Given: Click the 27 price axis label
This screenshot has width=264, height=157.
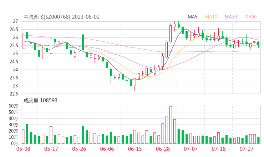Looking at the screenshot, I should point(15,21).
